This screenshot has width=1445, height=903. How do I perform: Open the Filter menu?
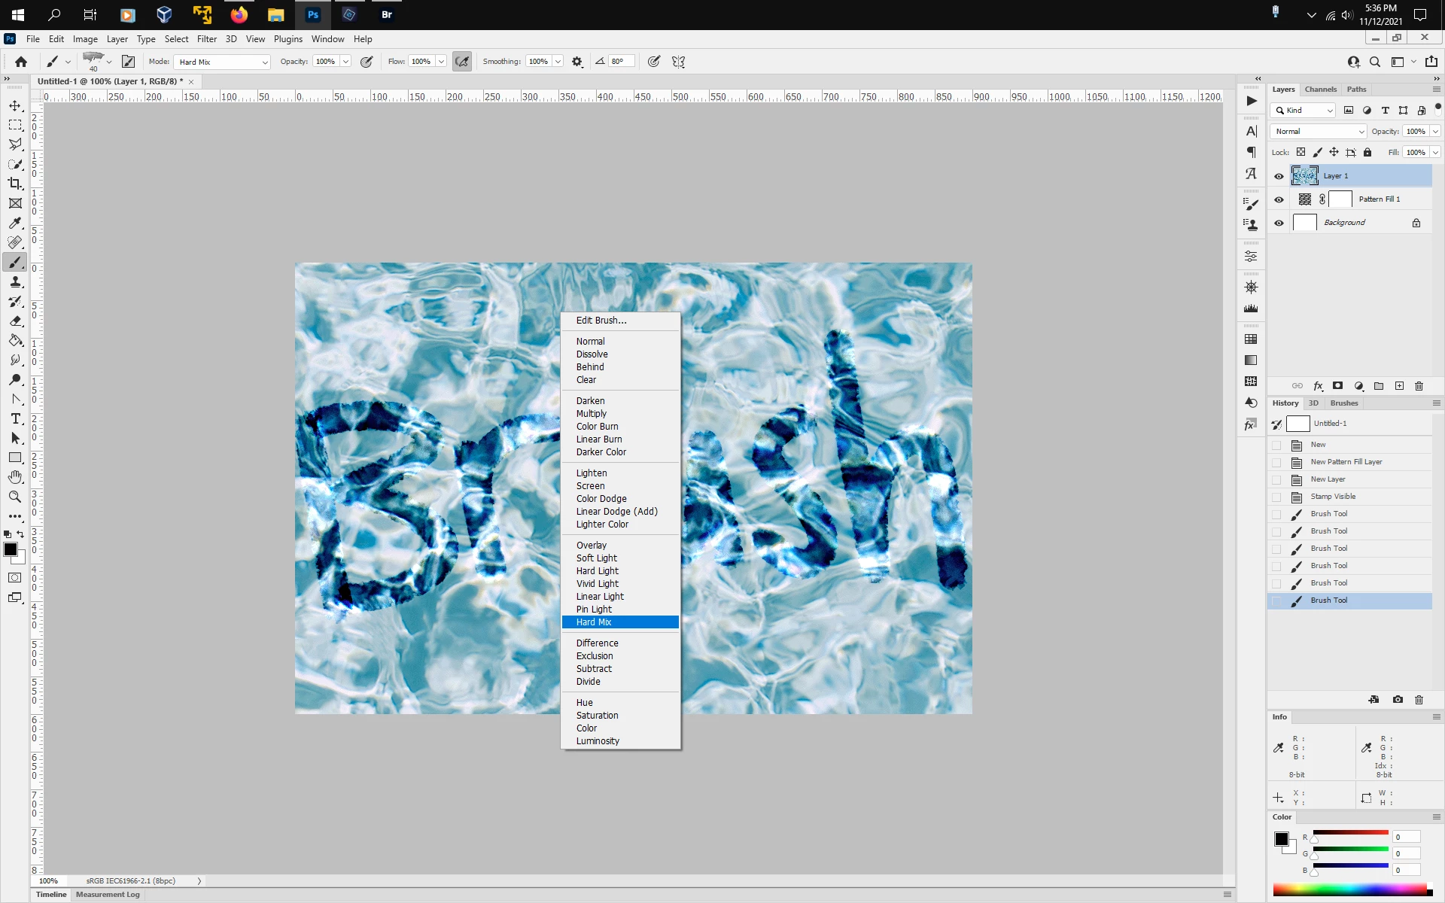(206, 39)
